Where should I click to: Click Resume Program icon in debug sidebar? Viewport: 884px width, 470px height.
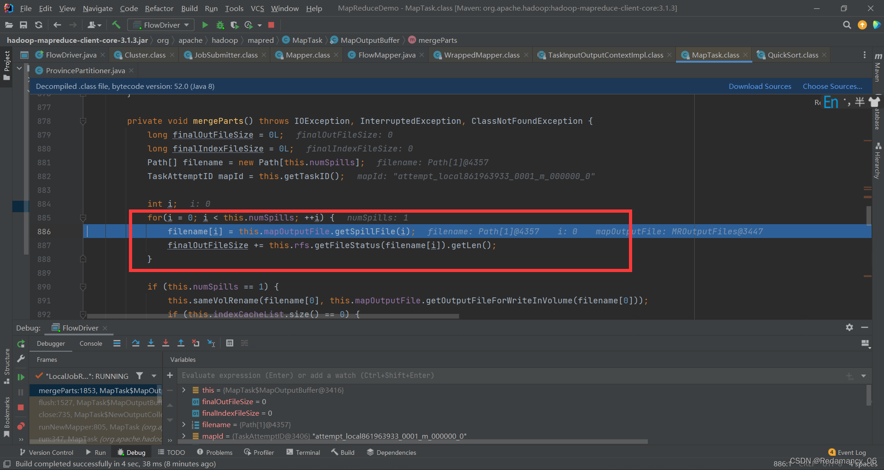tap(21, 377)
